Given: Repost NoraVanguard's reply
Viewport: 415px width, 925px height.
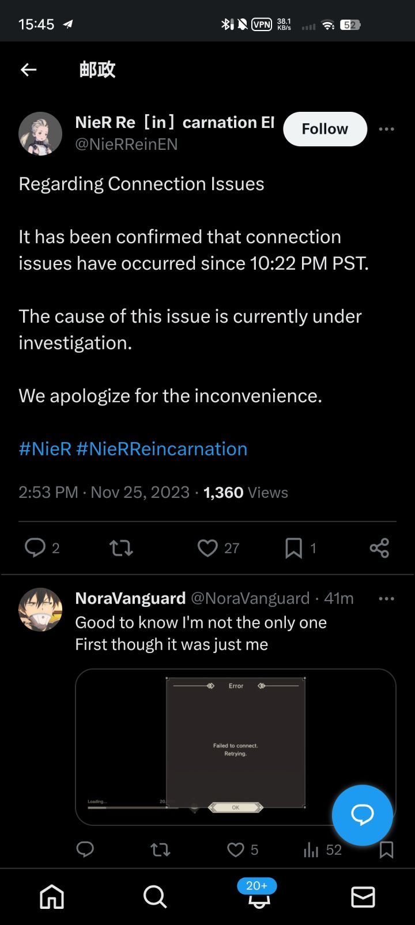Looking at the screenshot, I should pos(160,850).
